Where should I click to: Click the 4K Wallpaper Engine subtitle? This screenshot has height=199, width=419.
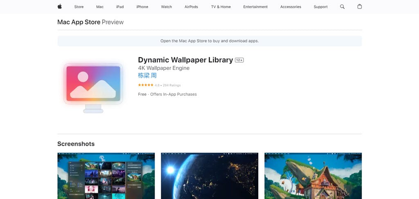coord(164,68)
